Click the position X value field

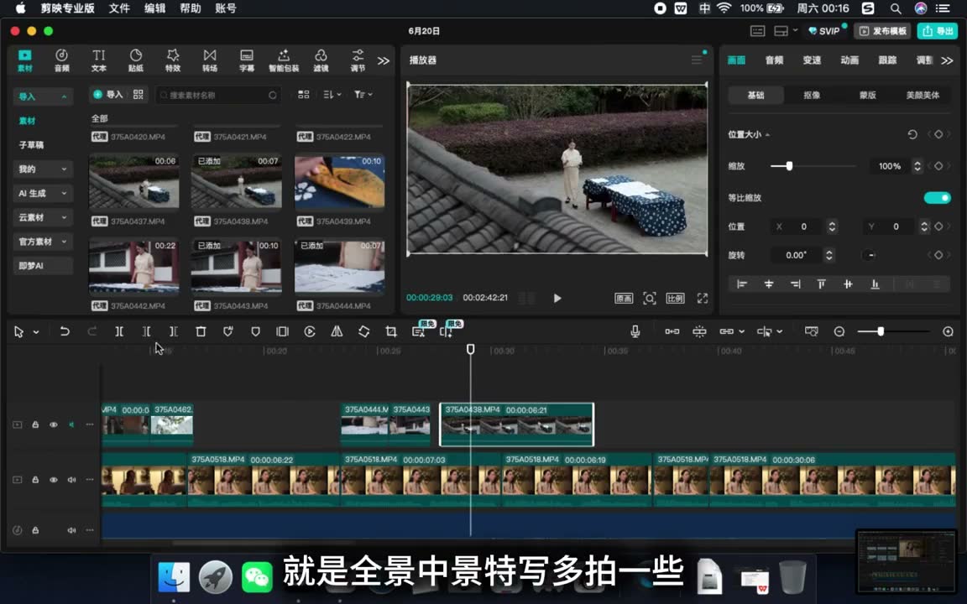tap(804, 226)
